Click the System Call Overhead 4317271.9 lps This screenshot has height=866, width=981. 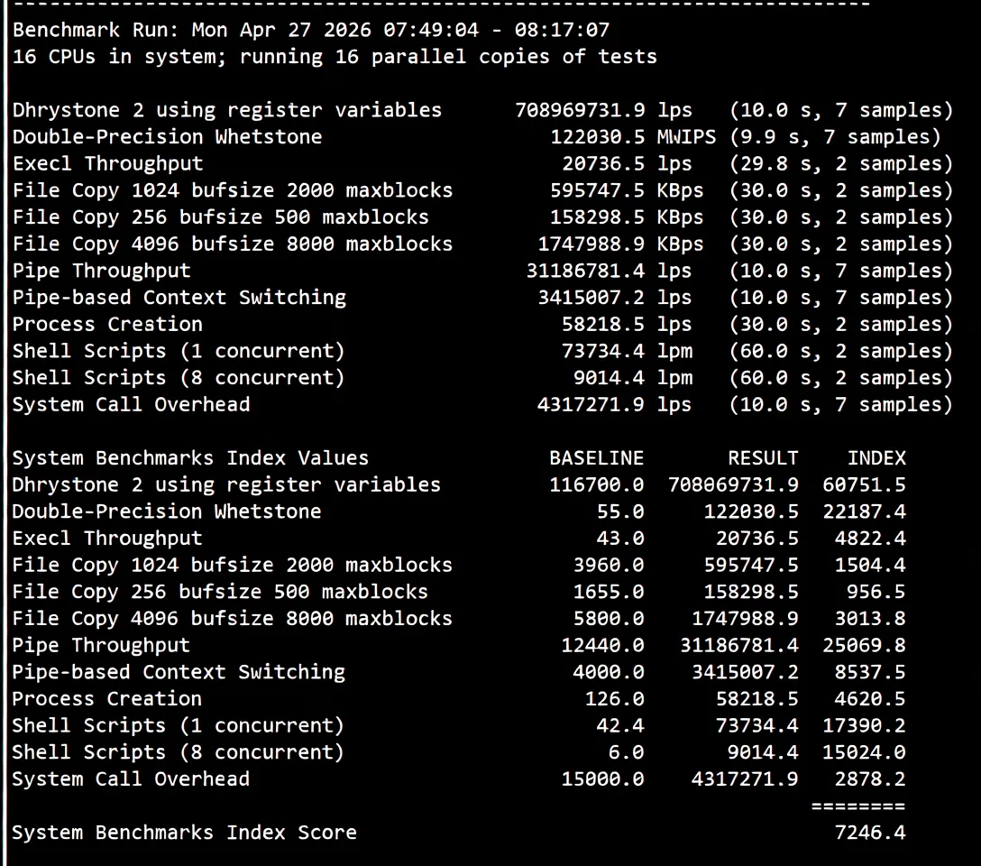click(x=615, y=405)
